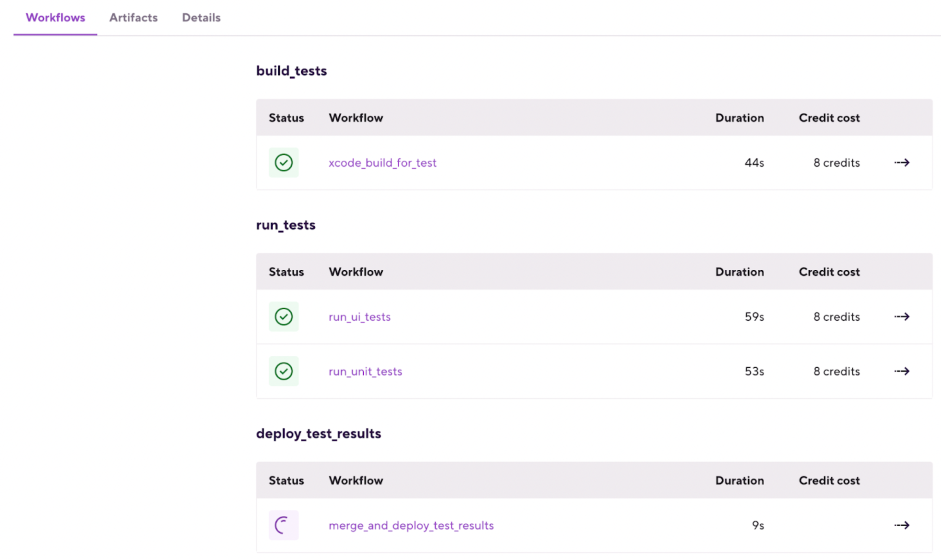This screenshot has width=941, height=559.
Task: Open the Details tab
Action: click(x=201, y=18)
